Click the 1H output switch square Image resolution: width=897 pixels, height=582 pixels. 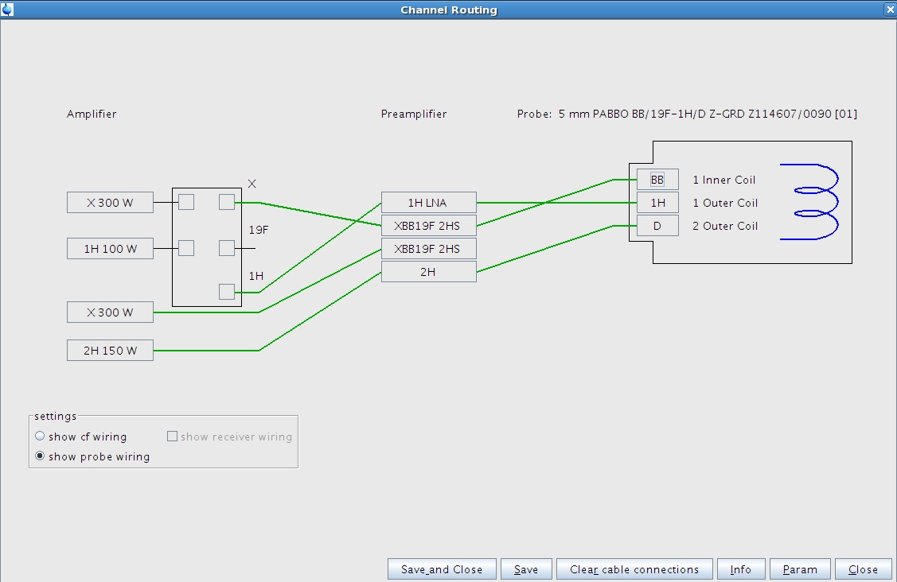coord(227,292)
